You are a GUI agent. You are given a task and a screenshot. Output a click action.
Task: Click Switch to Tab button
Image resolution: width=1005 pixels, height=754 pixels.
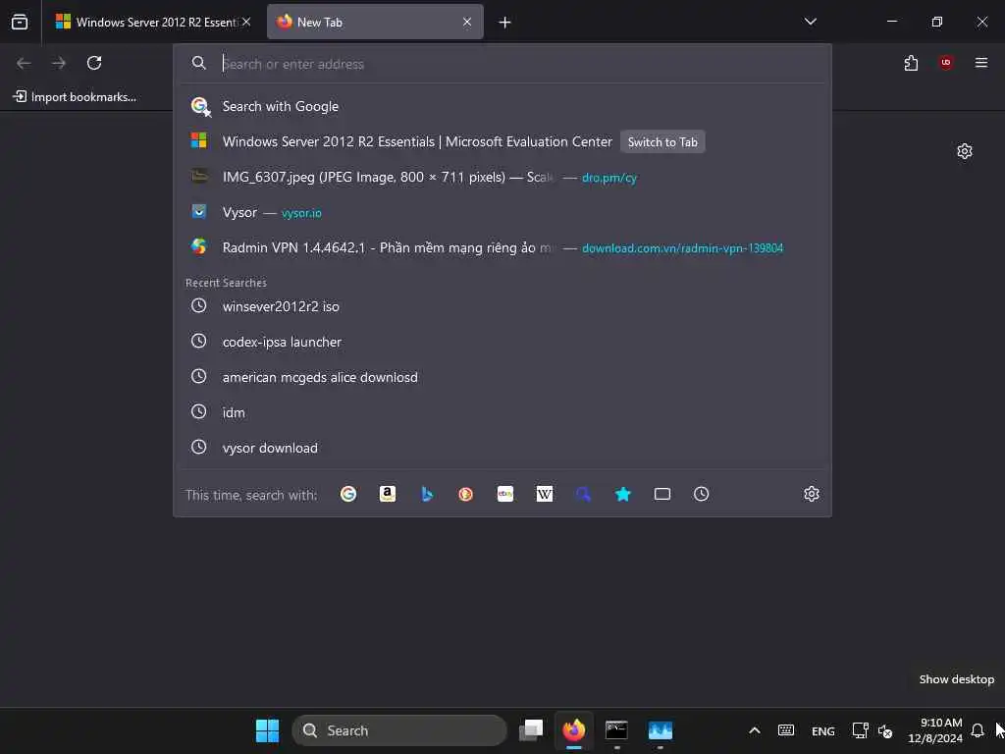coord(662,142)
